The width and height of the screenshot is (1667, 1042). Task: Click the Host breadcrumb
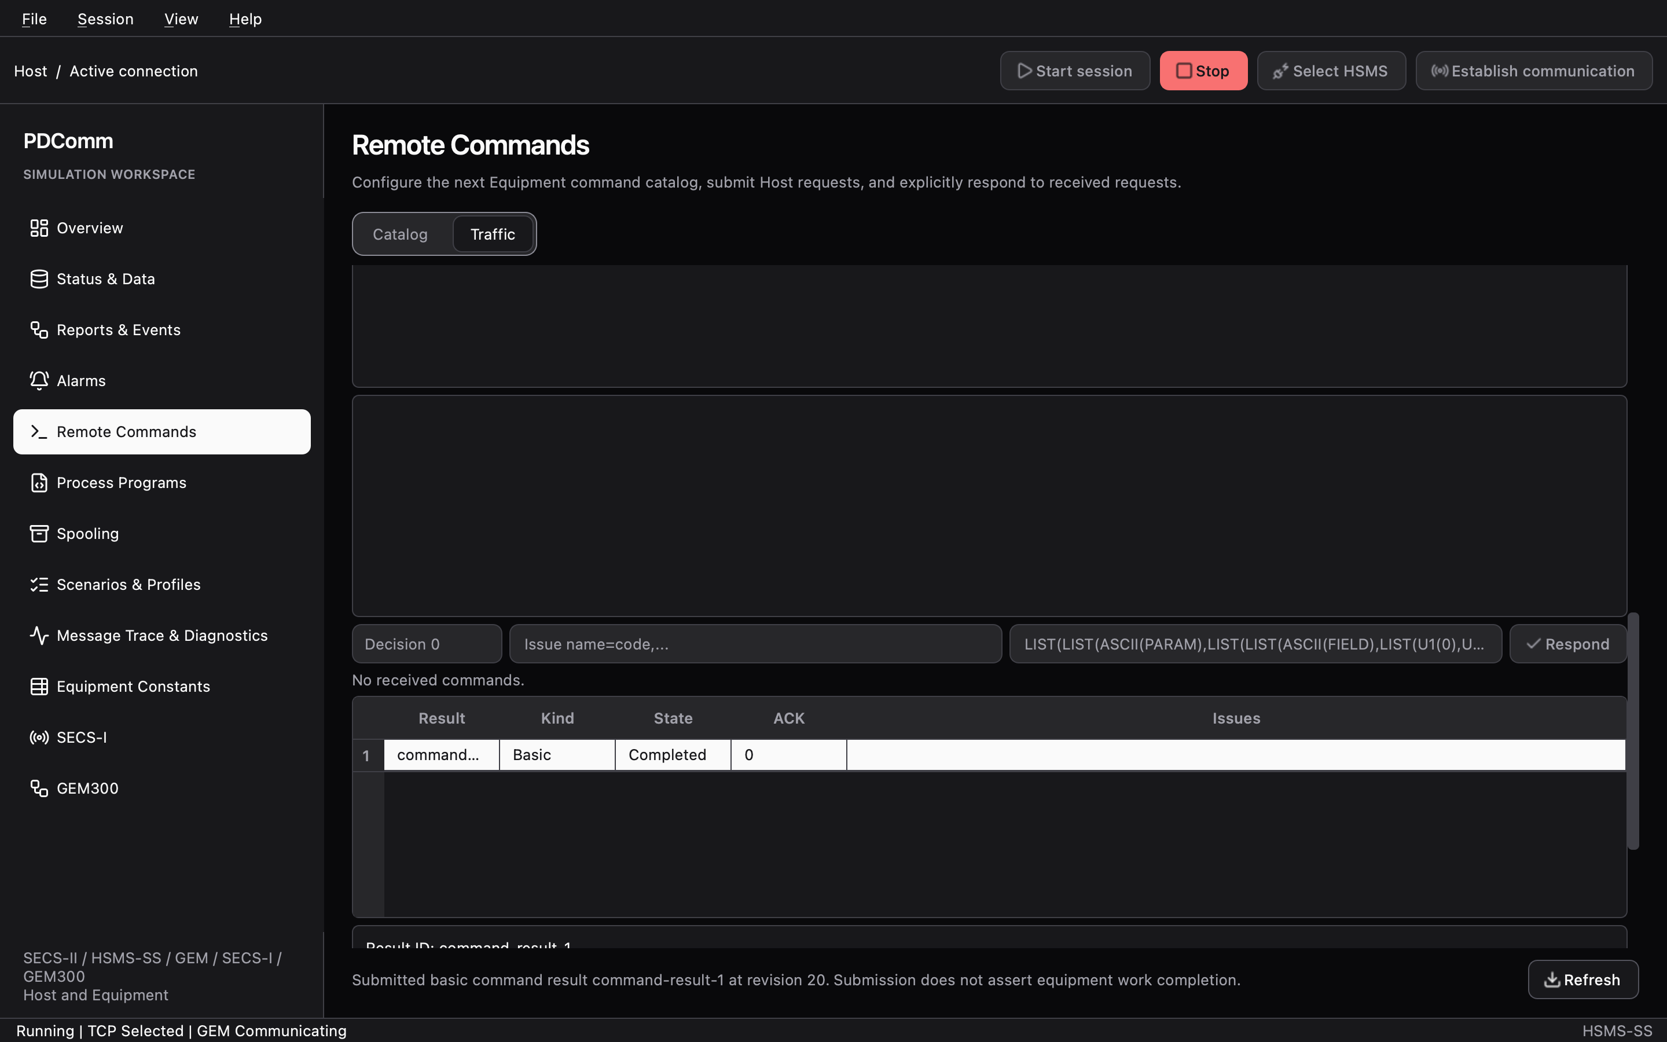coord(30,71)
